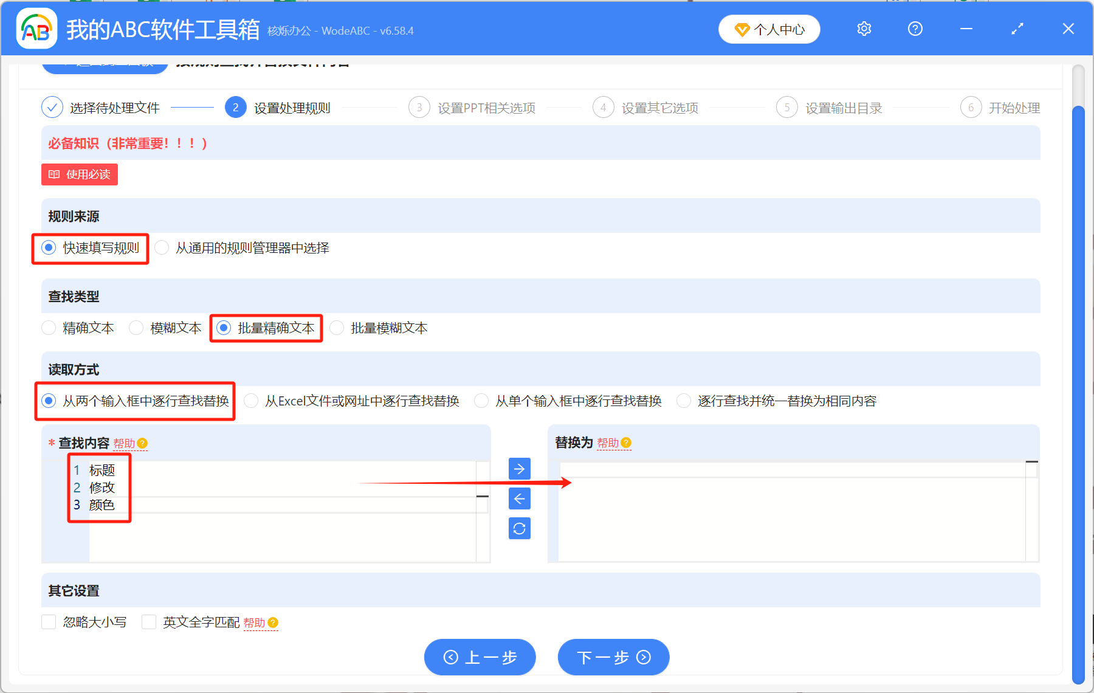Click the left arrow transfer icon
Screen dimensions: 1094x693
[518, 498]
